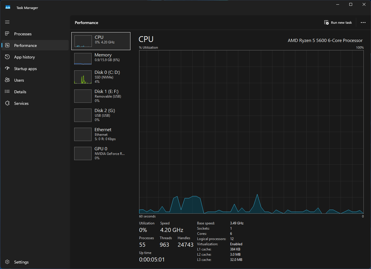Image resolution: width=371 pixels, height=269 pixels.
Task: Open Task Manager Settings
Action: tap(21, 262)
